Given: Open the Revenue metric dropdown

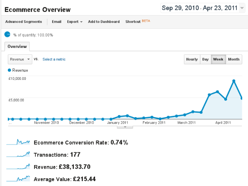Looking at the screenshot, I should (x=20, y=59).
